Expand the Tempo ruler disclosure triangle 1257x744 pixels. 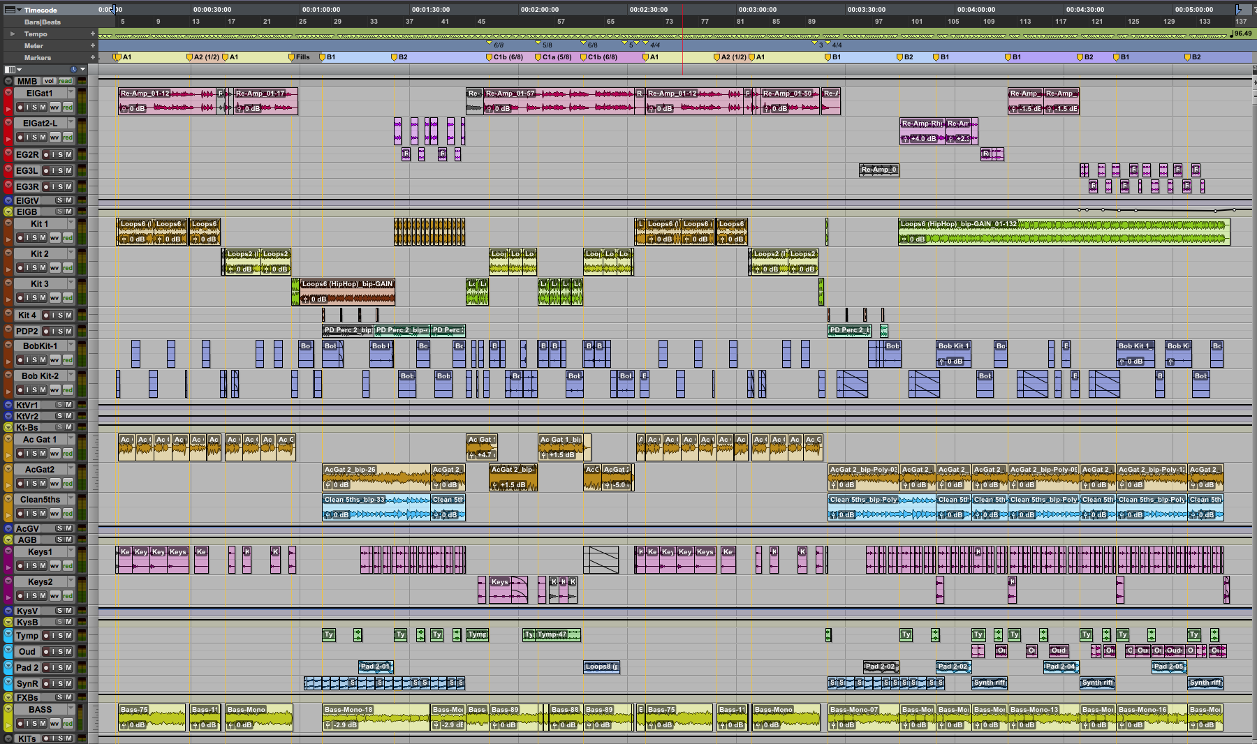12,34
